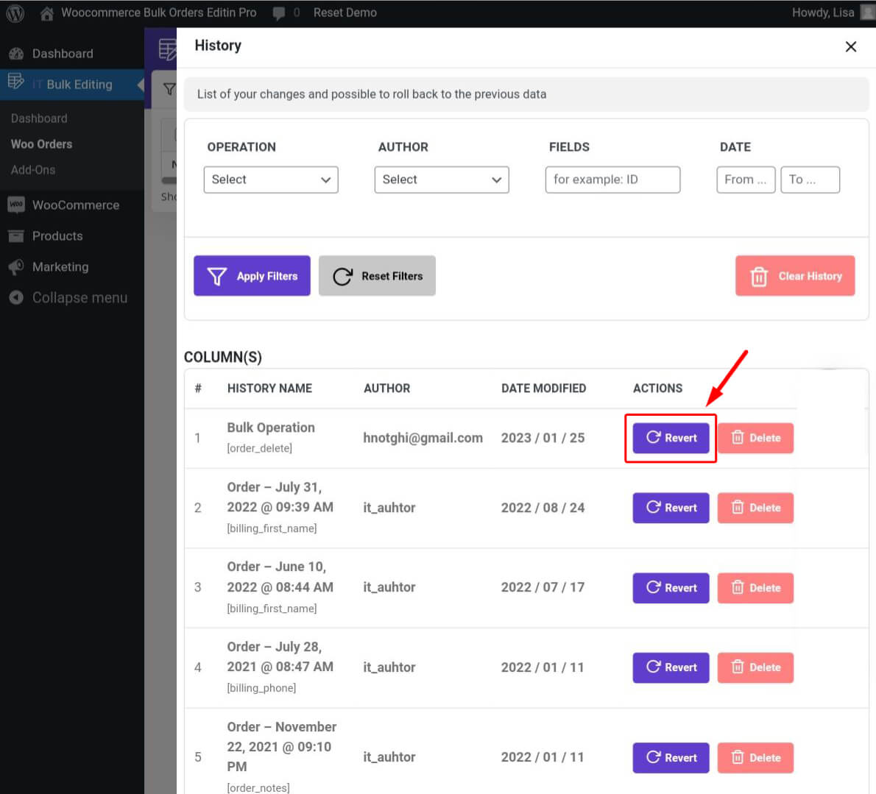Image resolution: width=876 pixels, height=794 pixels.
Task: Delete the November 22, 2021 order entry
Action: point(755,758)
